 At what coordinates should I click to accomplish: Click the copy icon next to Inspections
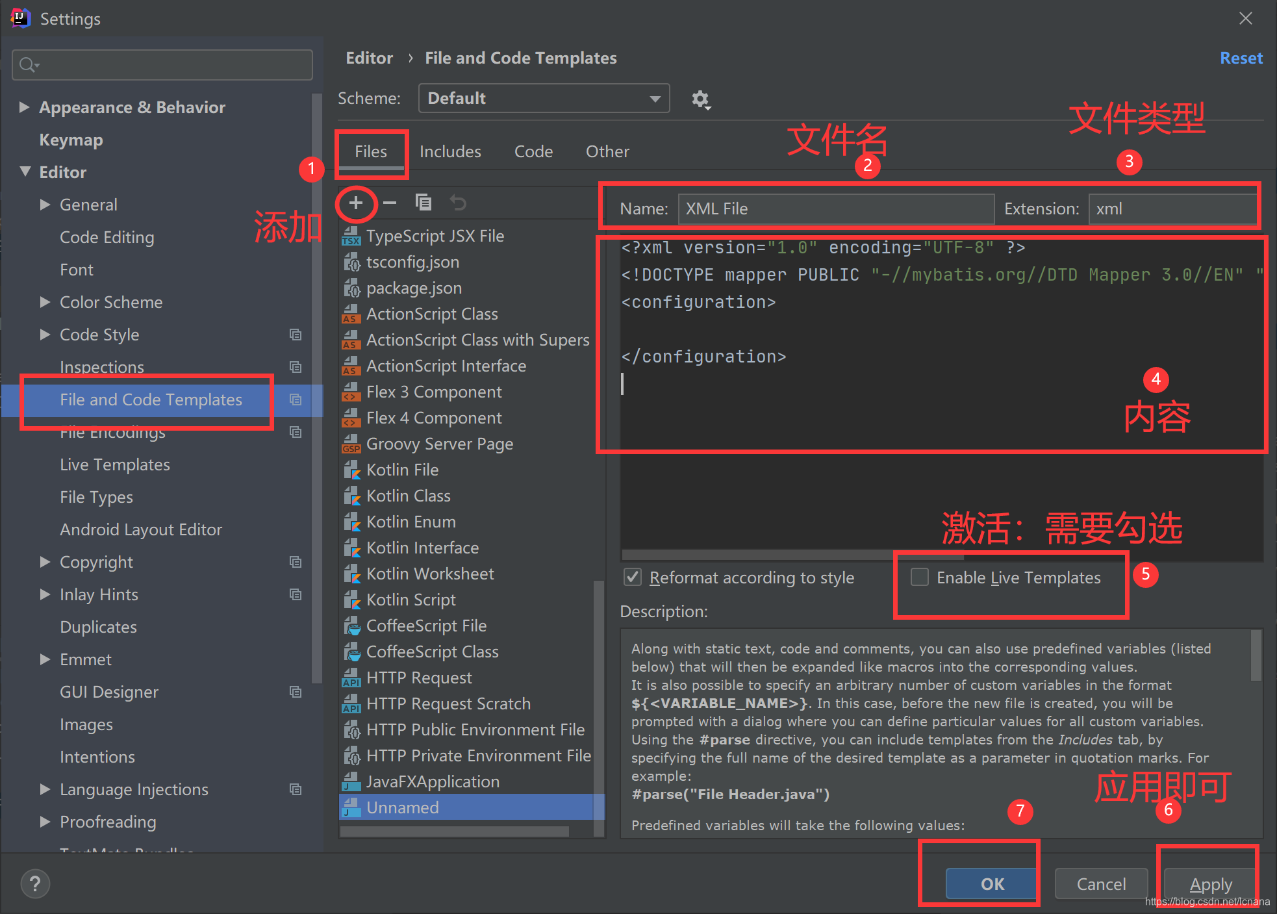(296, 367)
